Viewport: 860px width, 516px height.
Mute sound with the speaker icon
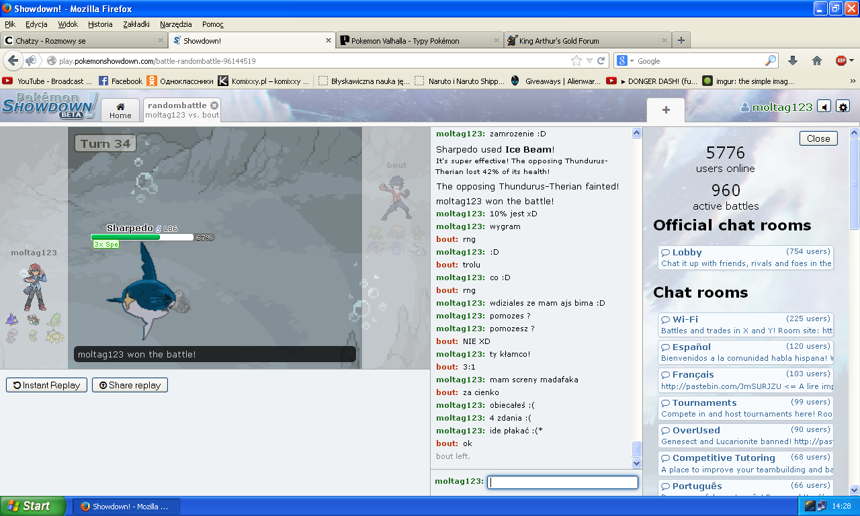click(x=824, y=107)
